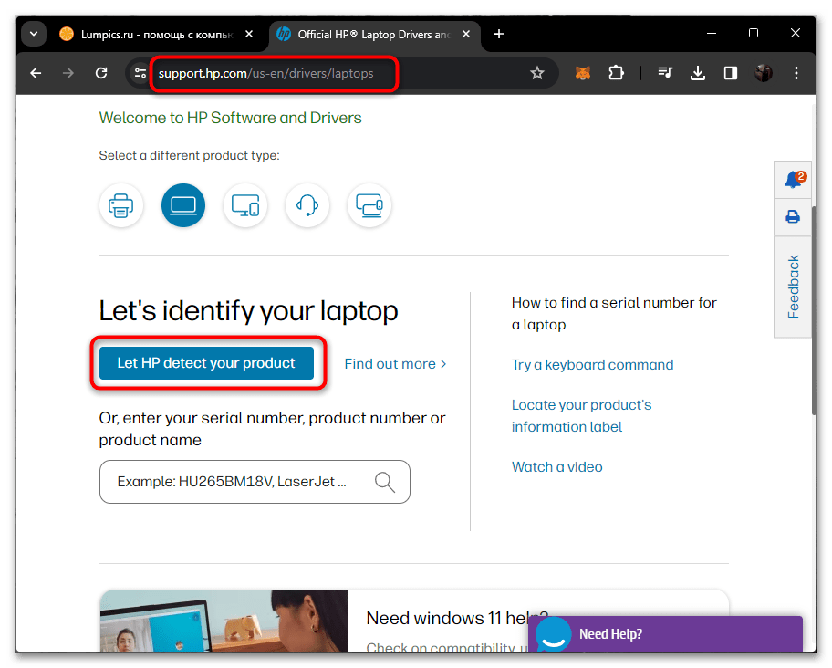Open the extensions puzzle icon
Viewport: 832px width, 668px height.
tap(616, 73)
